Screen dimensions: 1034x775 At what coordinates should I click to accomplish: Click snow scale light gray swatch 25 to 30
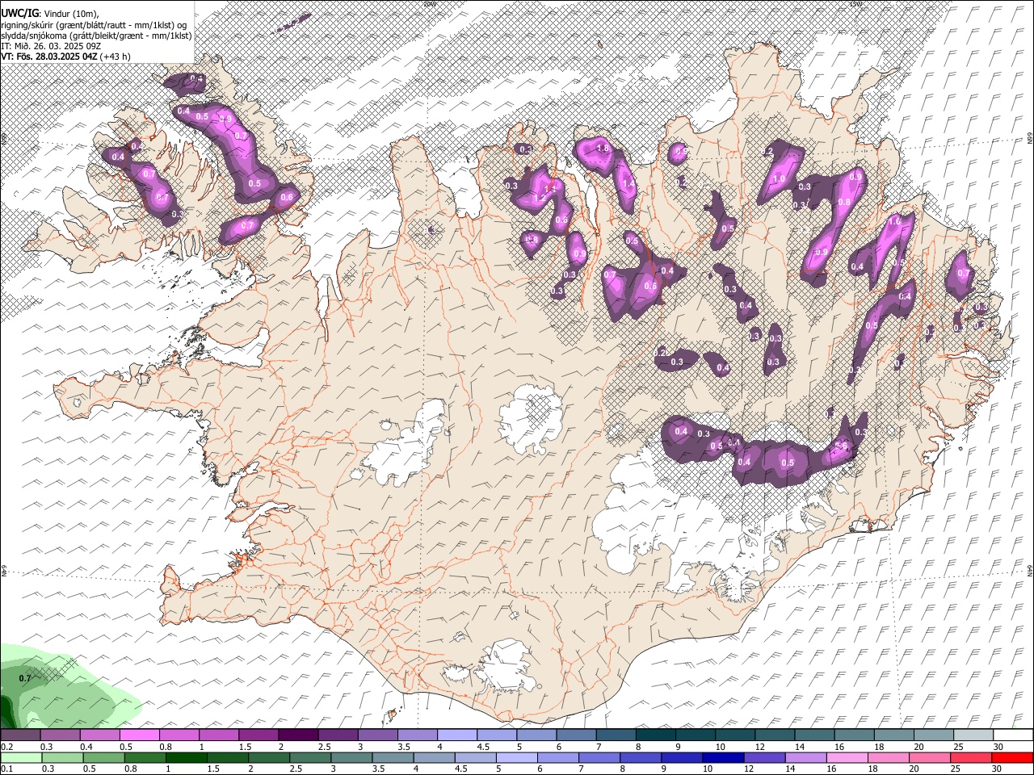point(973,735)
